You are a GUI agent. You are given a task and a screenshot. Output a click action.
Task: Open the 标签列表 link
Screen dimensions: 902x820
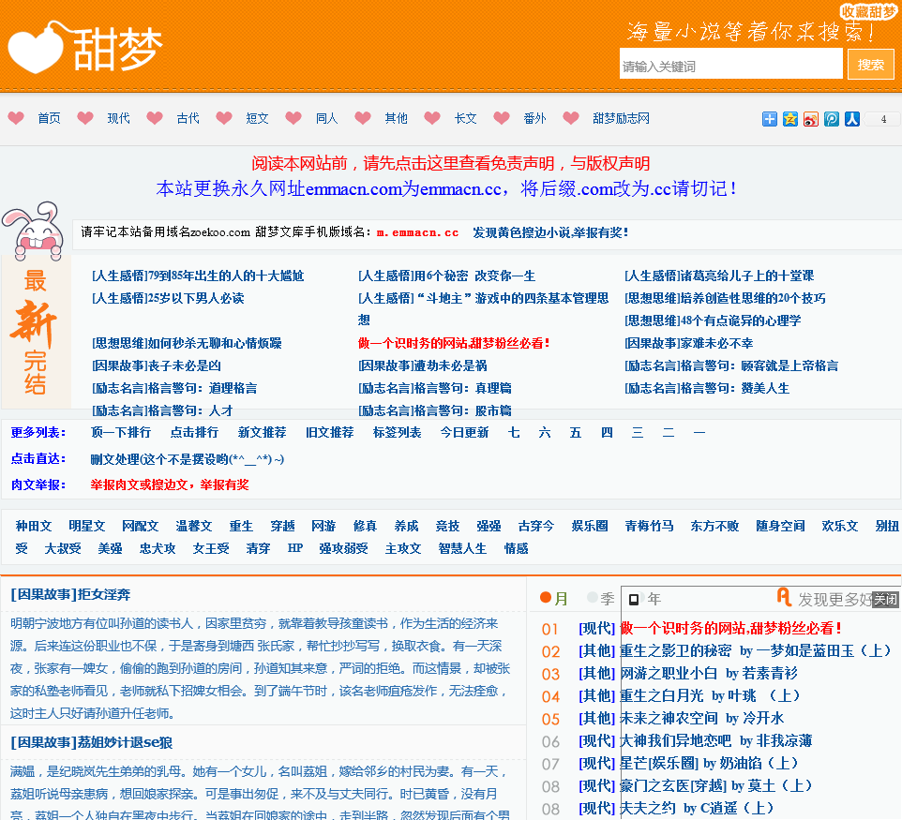tap(397, 432)
